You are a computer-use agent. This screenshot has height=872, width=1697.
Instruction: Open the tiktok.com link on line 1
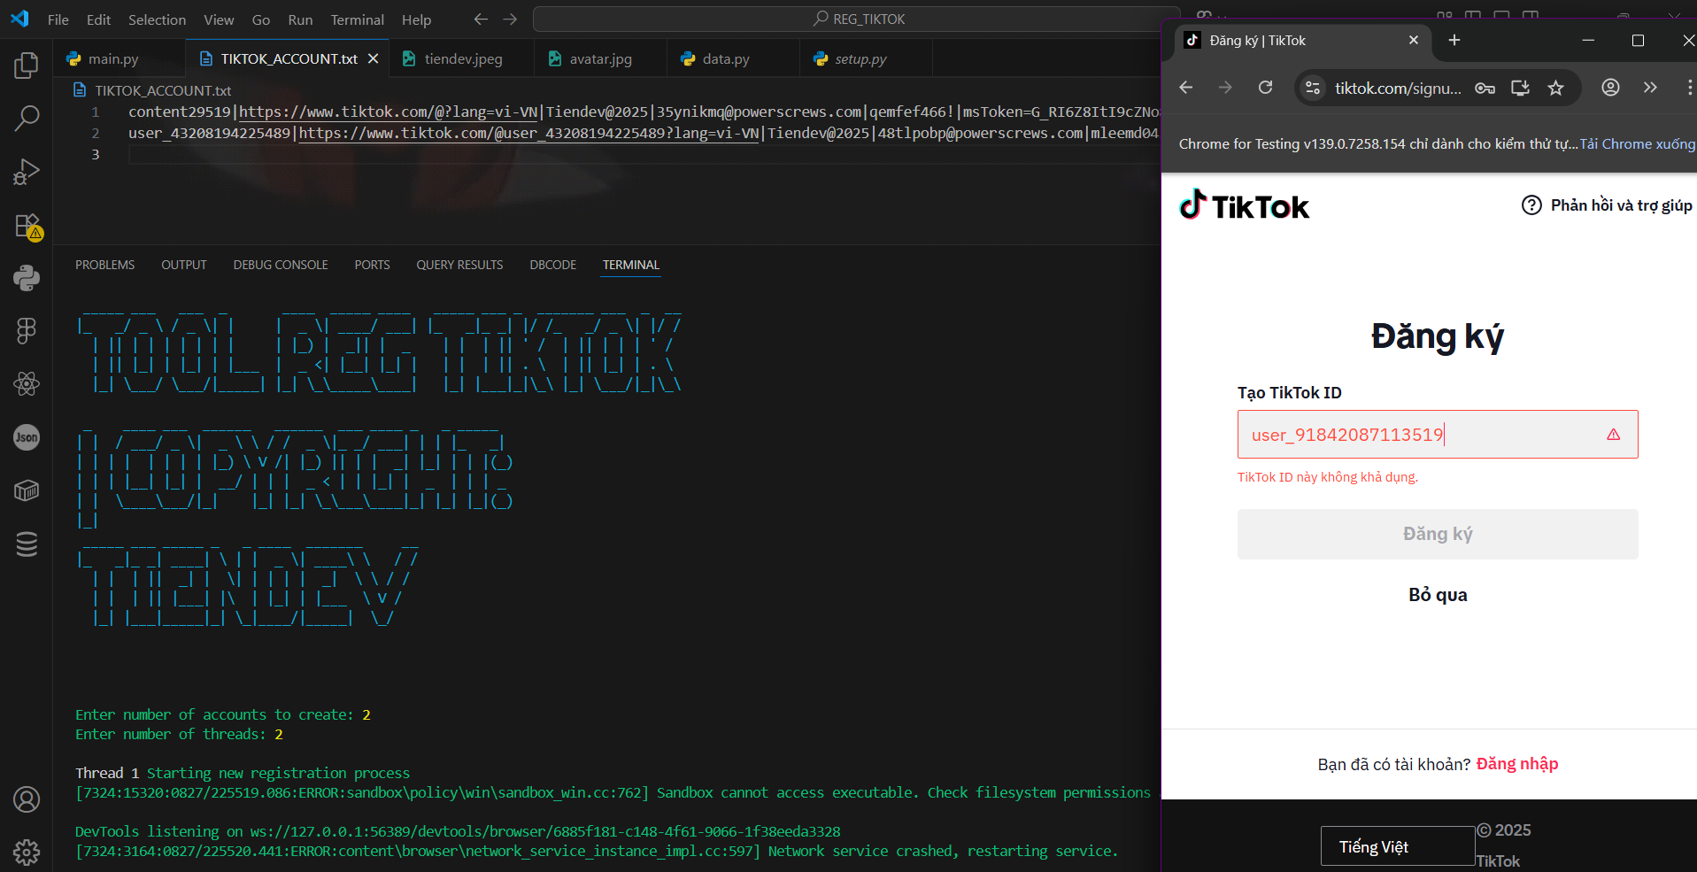pos(389,112)
